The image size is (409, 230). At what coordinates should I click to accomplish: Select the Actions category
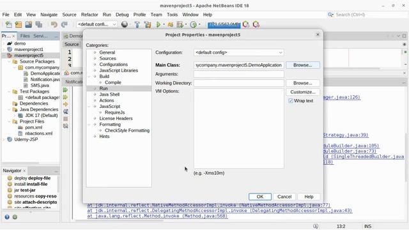tap(107, 100)
